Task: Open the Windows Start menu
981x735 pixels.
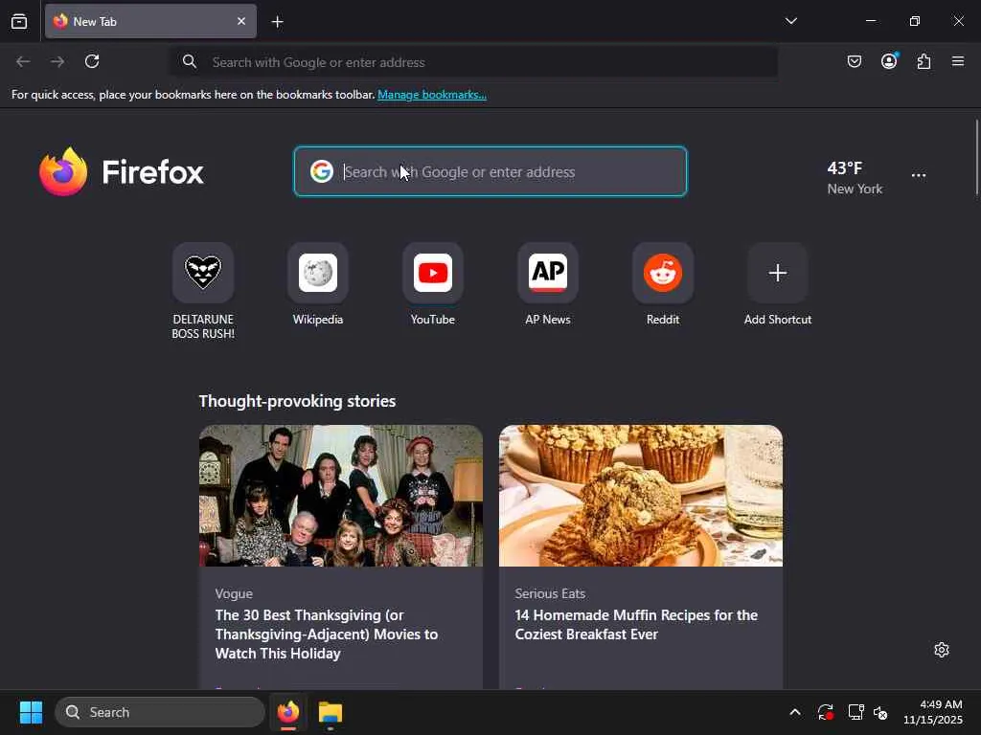Action: pos(31,712)
